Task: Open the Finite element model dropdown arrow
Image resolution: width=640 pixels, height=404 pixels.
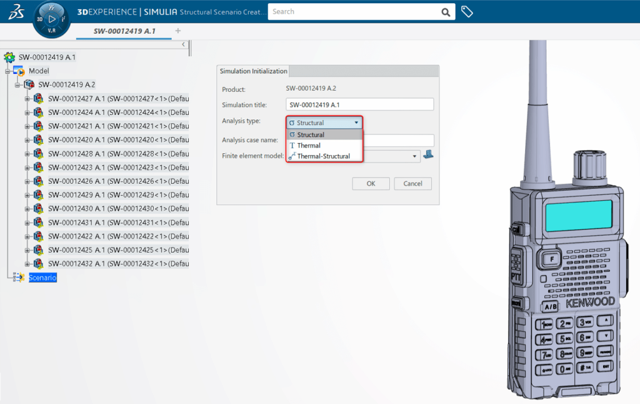Action: point(414,156)
